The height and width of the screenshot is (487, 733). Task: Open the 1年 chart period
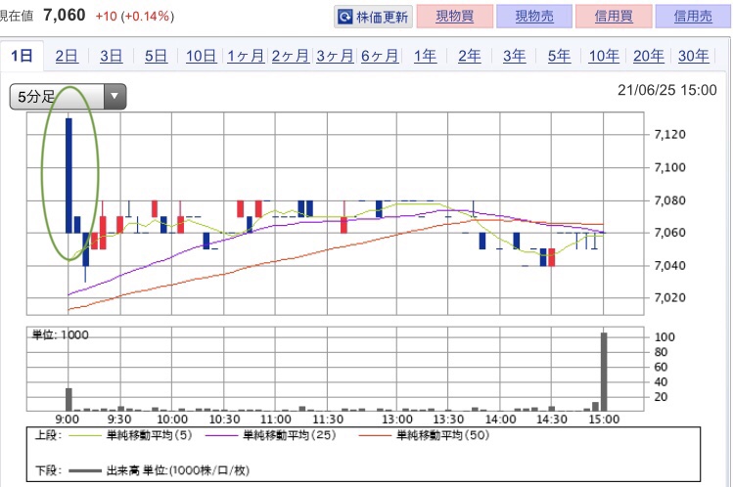pos(425,56)
